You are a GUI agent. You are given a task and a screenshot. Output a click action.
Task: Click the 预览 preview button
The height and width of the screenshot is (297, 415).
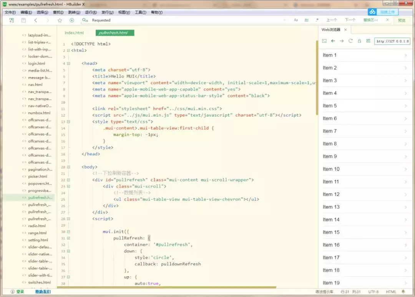(402, 20)
